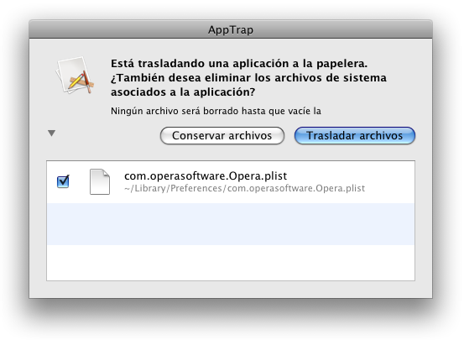The width and height of the screenshot is (464, 340).
Task: Click the ~/Library/Preferences path text
Action: click(244, 188)
